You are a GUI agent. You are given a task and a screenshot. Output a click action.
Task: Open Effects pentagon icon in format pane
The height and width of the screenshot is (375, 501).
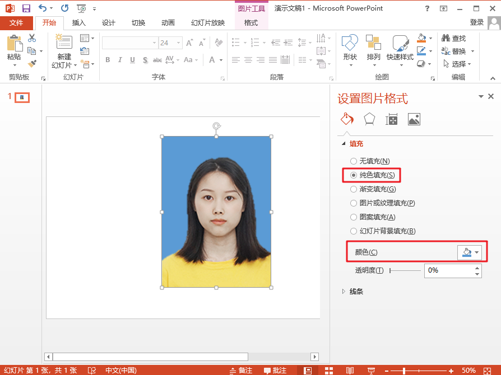(x=369, y=119)
